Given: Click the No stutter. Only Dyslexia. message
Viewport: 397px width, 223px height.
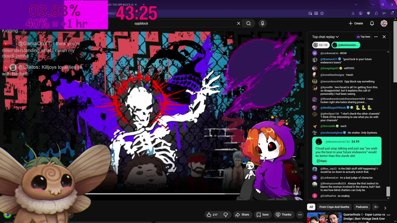Looking at the screenshot, I should click(363, 133).
